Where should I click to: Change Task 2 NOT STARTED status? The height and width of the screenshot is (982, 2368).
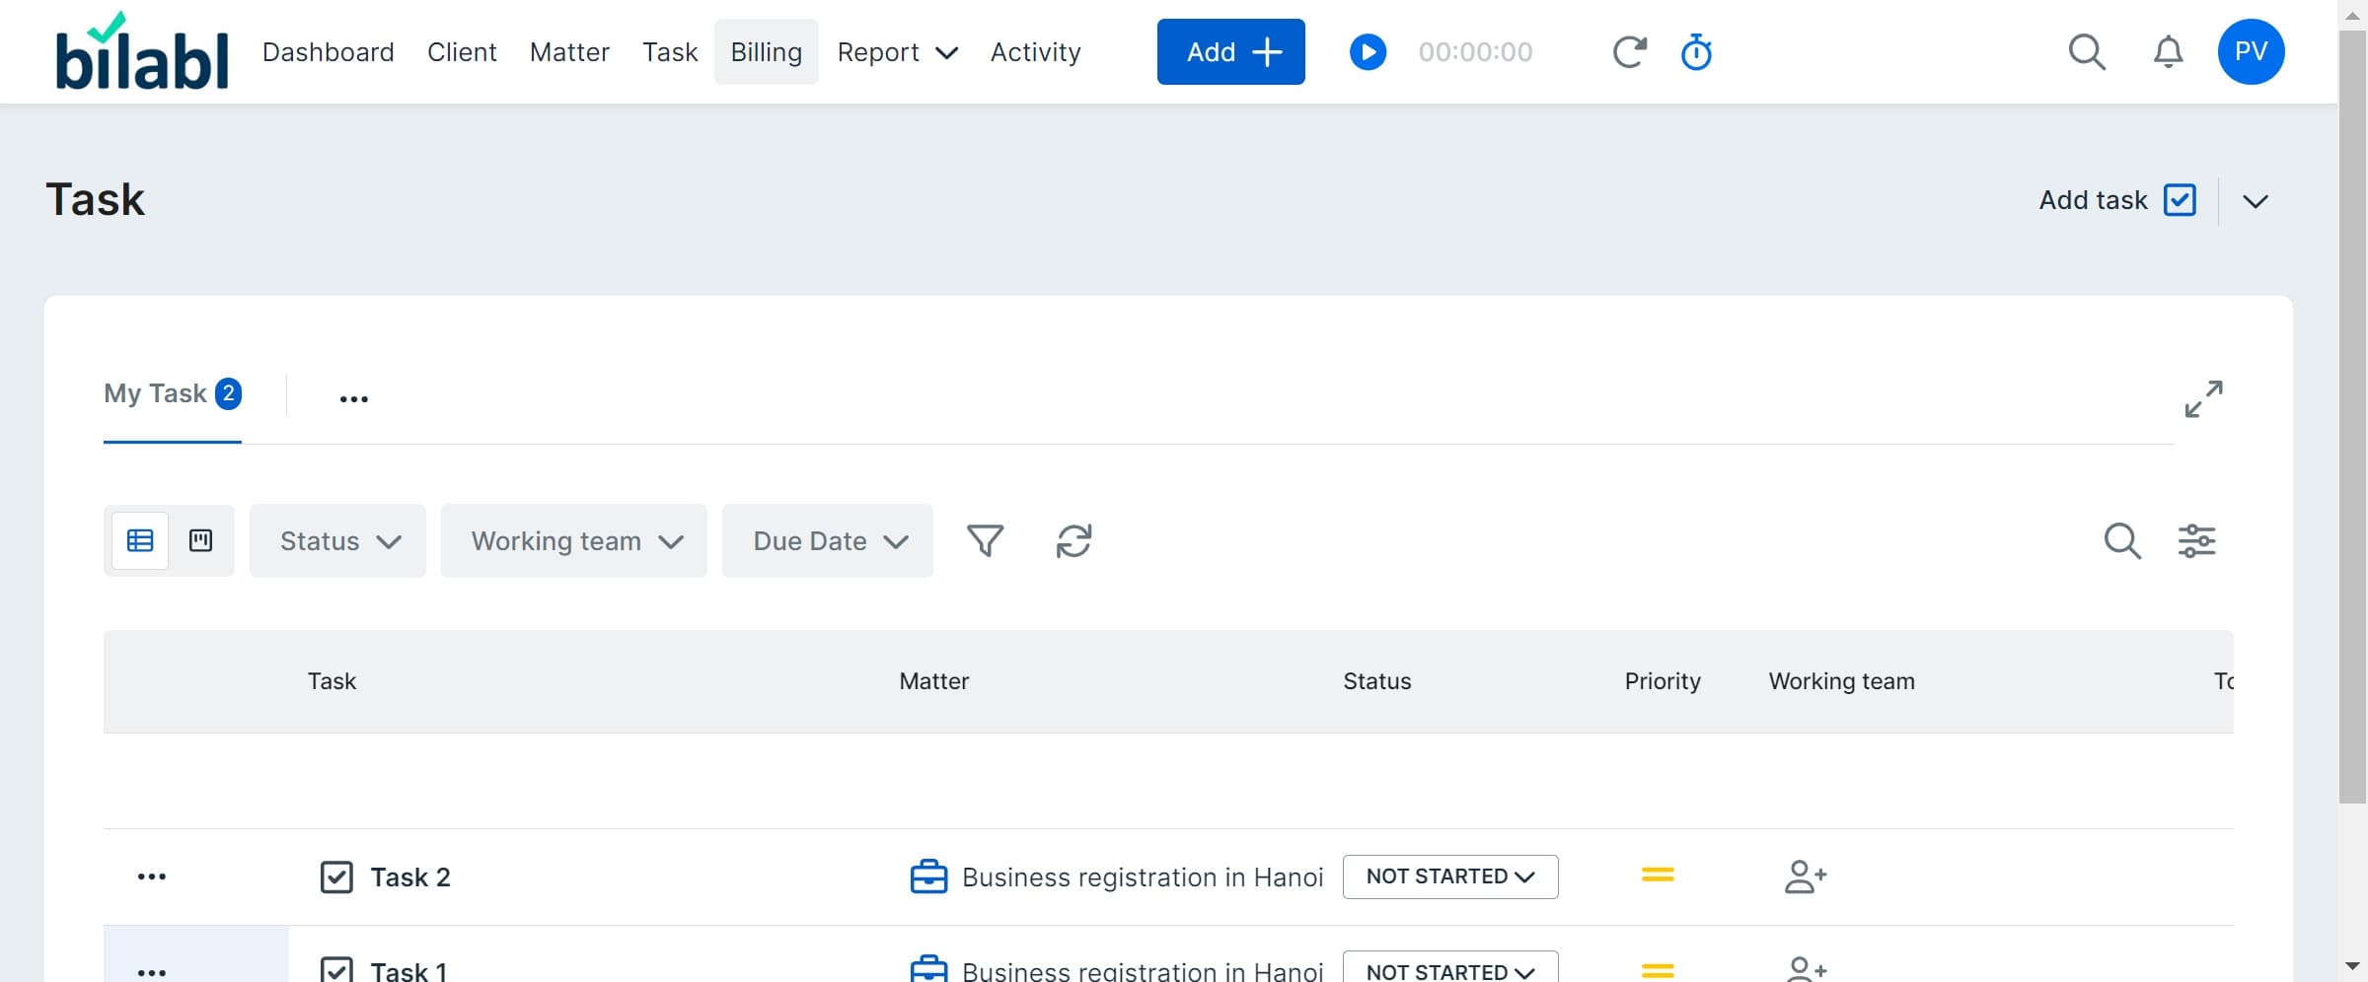pyautogui.click(x=1450, y=877)
